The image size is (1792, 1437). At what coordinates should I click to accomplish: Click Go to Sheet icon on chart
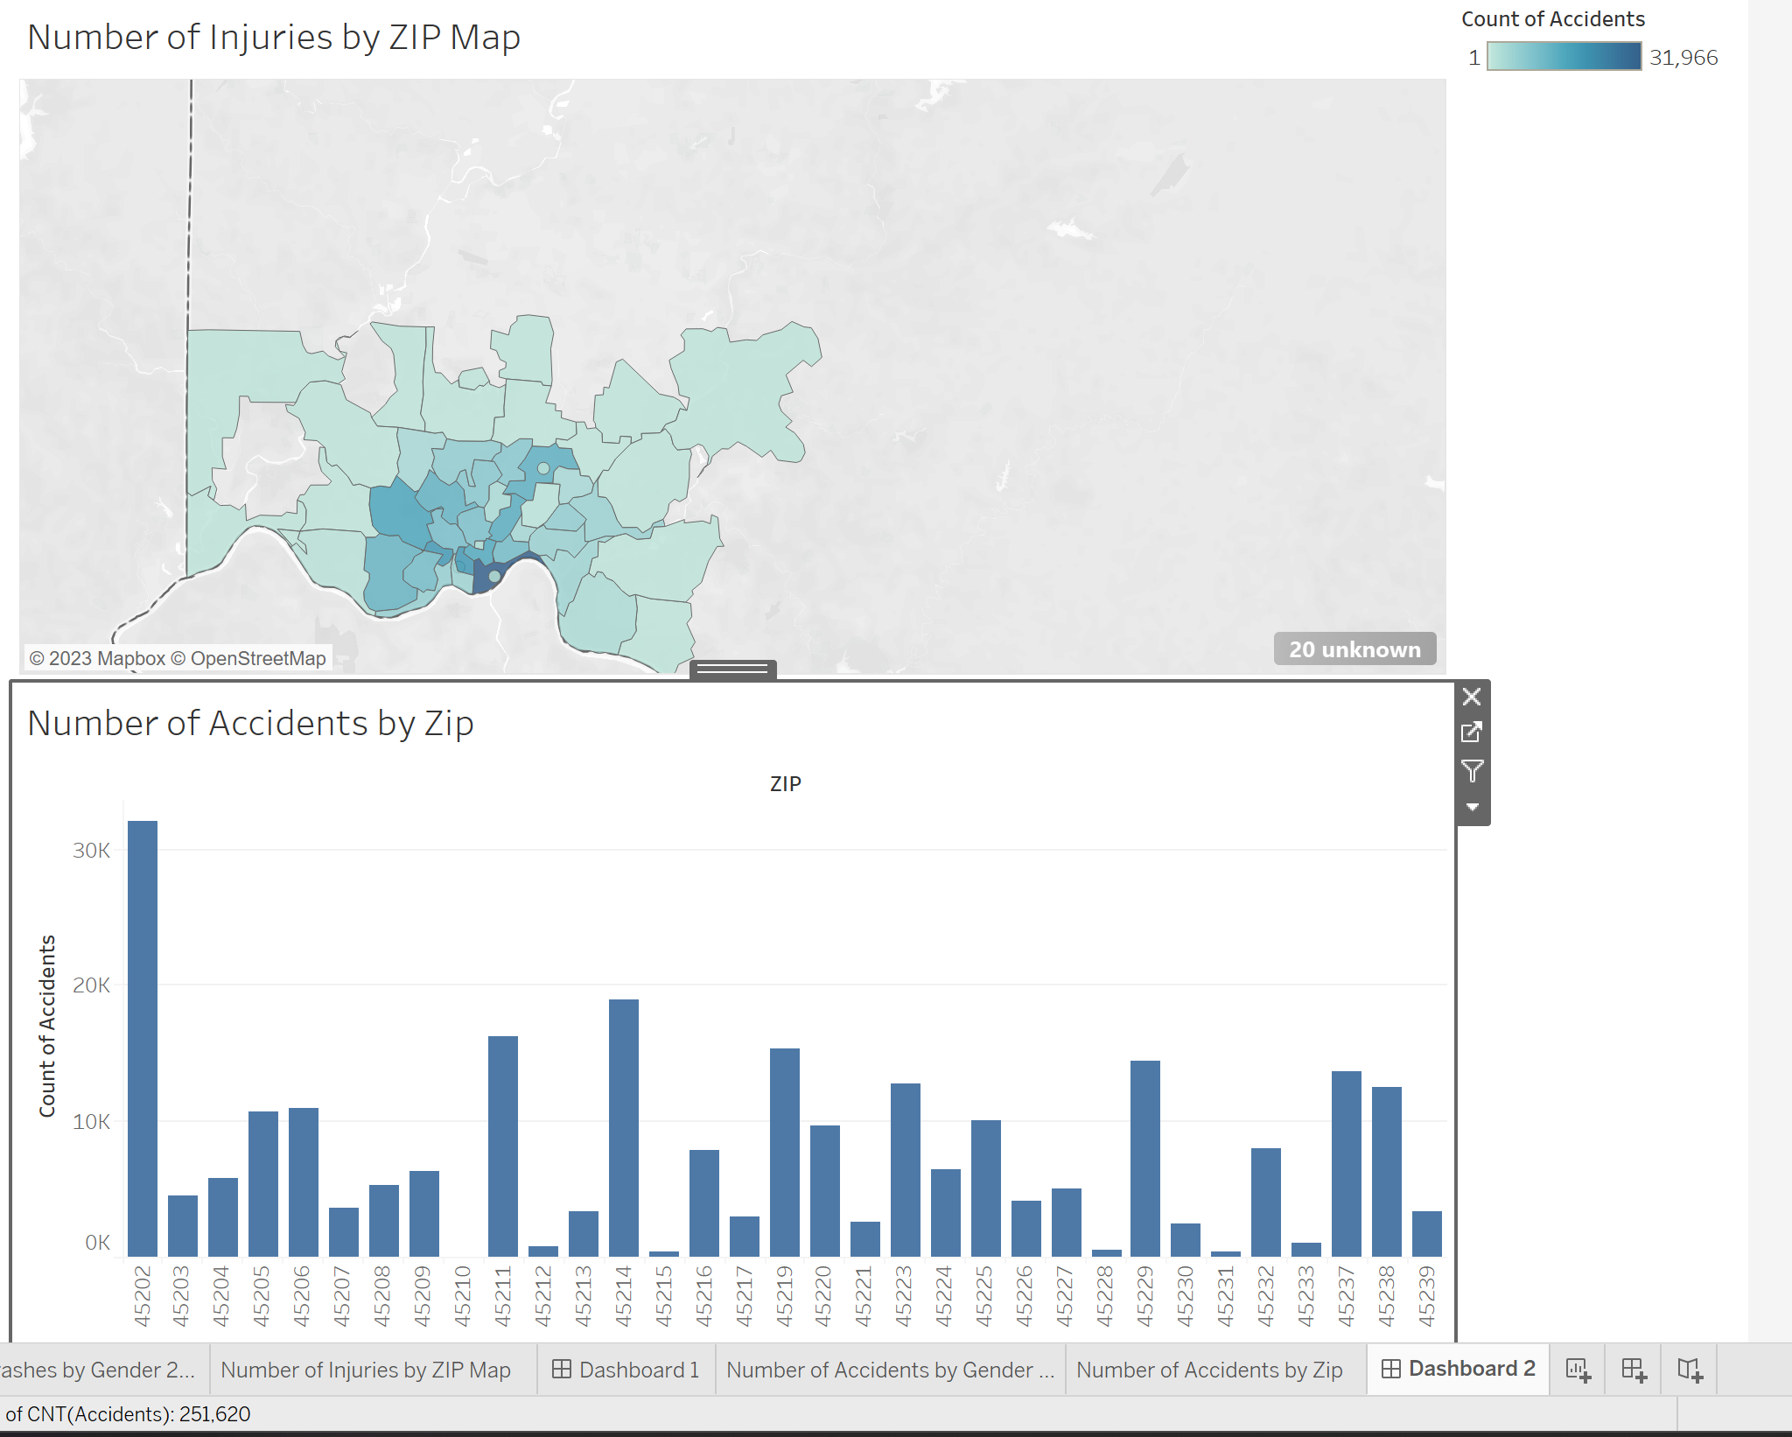[1472, 732]
